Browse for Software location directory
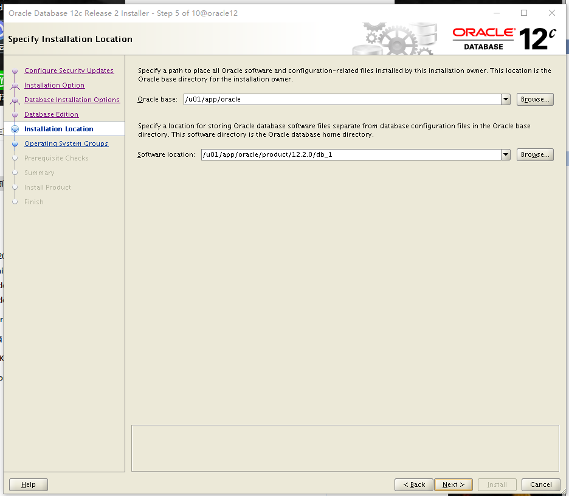 pos(535,154)
